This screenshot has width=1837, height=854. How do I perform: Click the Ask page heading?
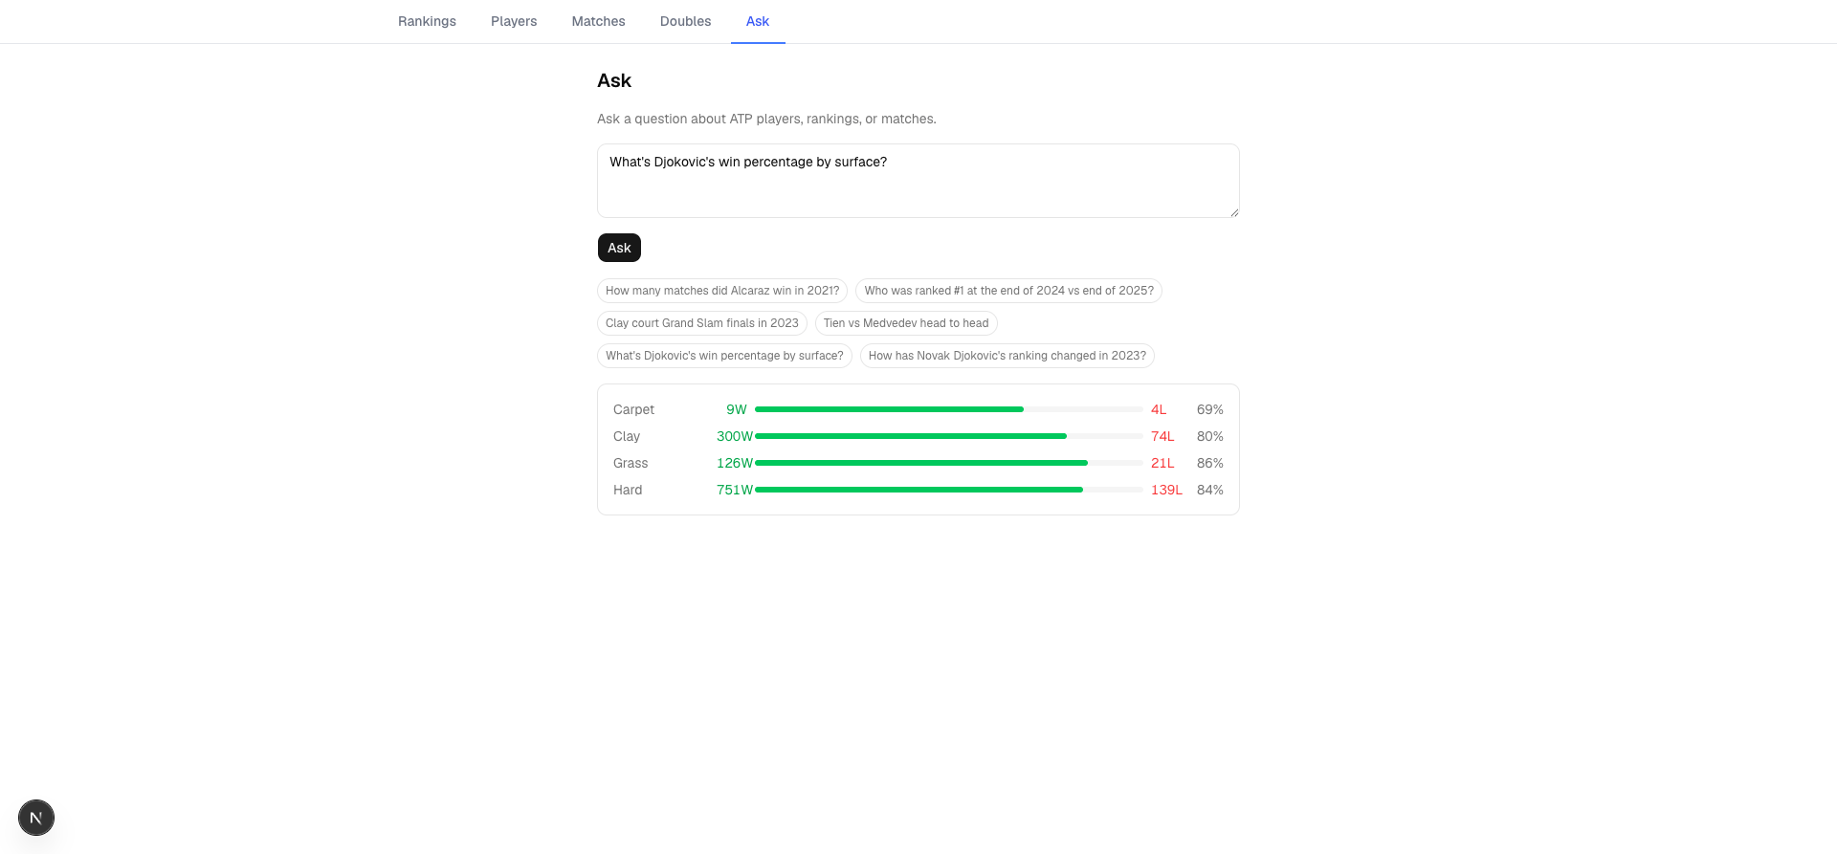(x=614, y=80)
